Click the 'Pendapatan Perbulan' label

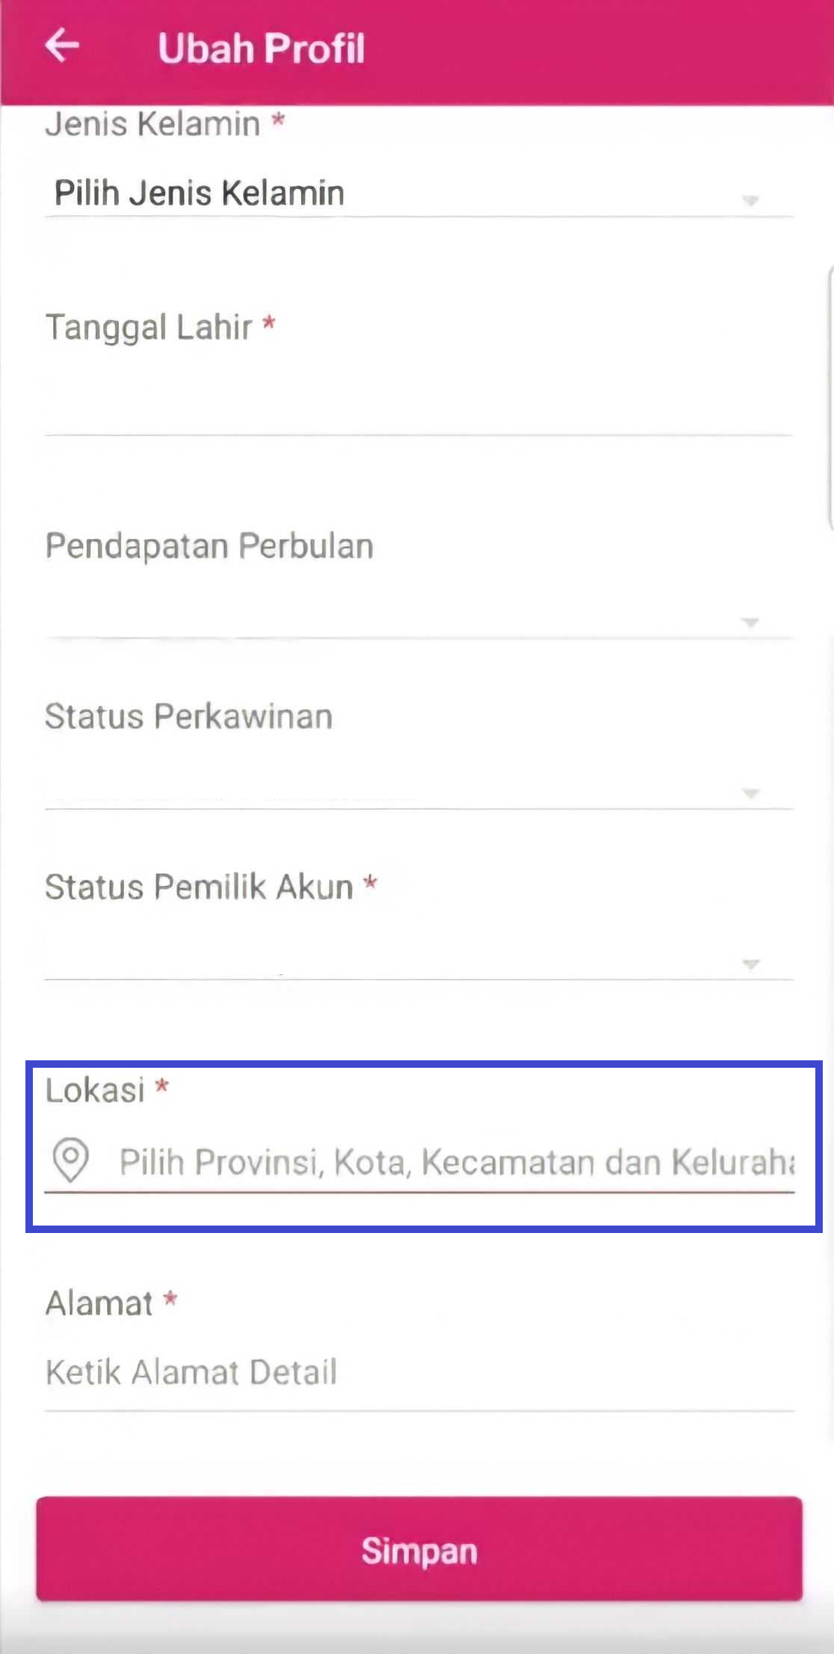[x=209, y=546]
